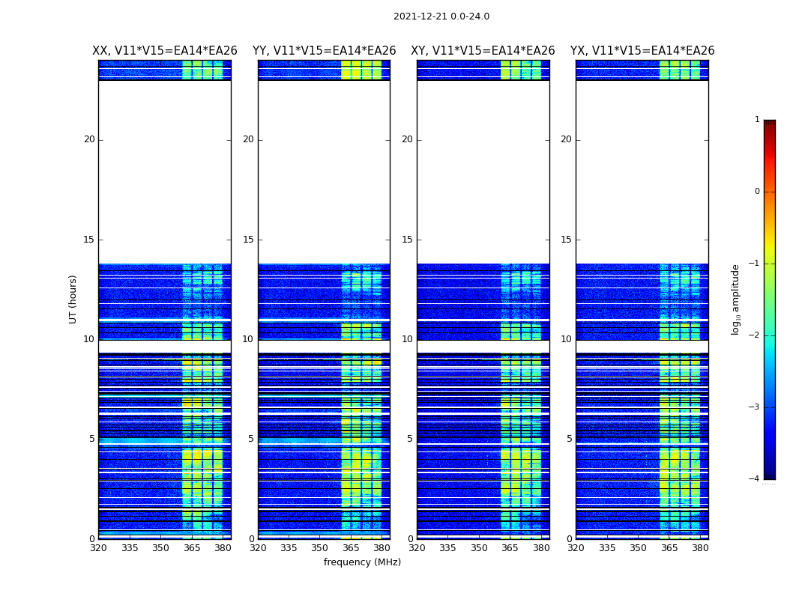
Task: Click the 5 hour tick on XY panel
Action: [x=410, y=439]
